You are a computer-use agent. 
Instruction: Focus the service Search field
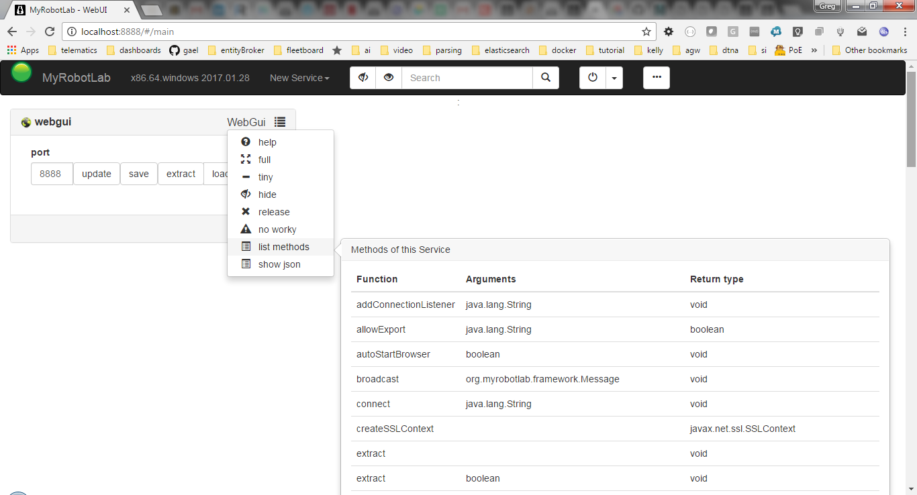[467, 78]
